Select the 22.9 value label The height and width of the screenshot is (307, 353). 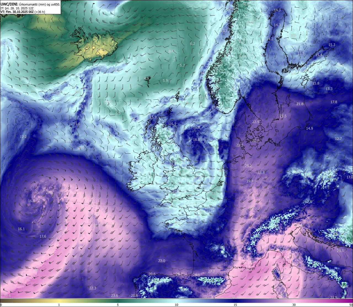coord(256,122)
